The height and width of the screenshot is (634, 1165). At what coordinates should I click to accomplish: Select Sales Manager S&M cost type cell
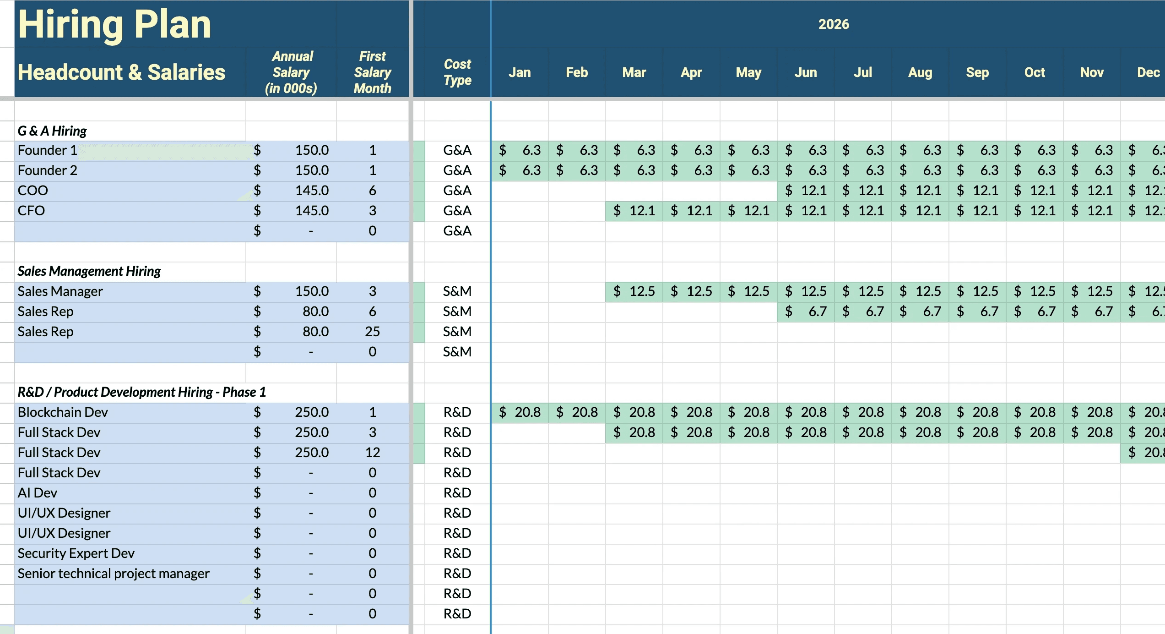(457, 291)
